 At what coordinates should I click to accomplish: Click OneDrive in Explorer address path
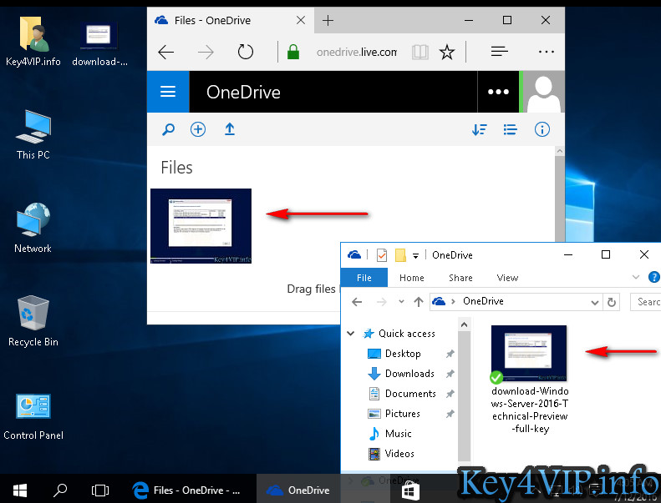[x=483, y=301]
